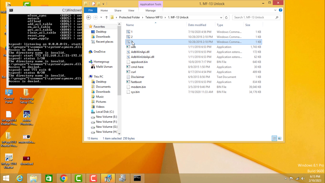The height and width of the screenshot is (183, 325).
Task: Open Command Prompt taskbar button
Action: [137, 178]
